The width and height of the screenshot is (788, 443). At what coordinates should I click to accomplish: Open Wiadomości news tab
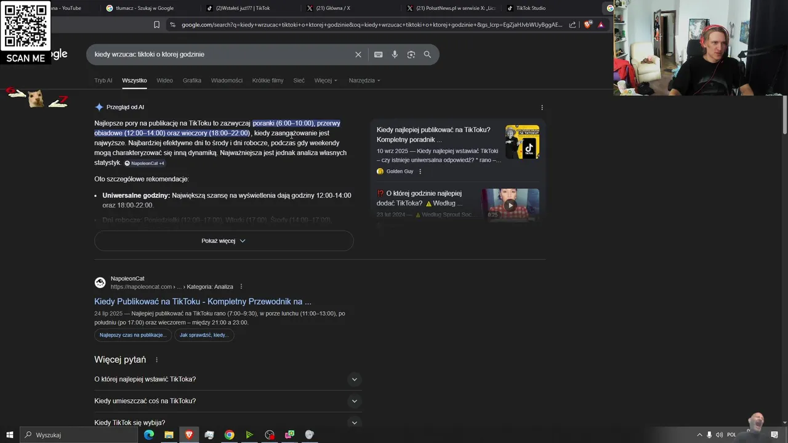click(x=227, y=81)
